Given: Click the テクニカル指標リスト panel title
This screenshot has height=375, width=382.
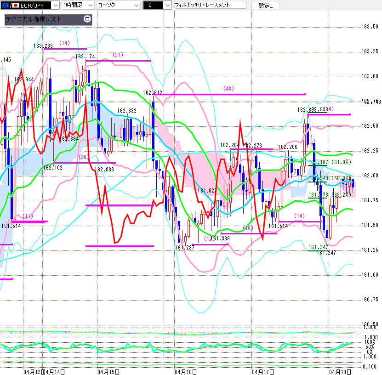Looking at the screenshot, I should [34, 19].
